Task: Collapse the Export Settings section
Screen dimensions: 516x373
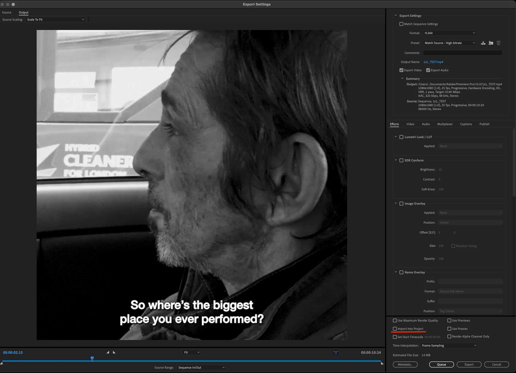Action: (x=396, y=15)
